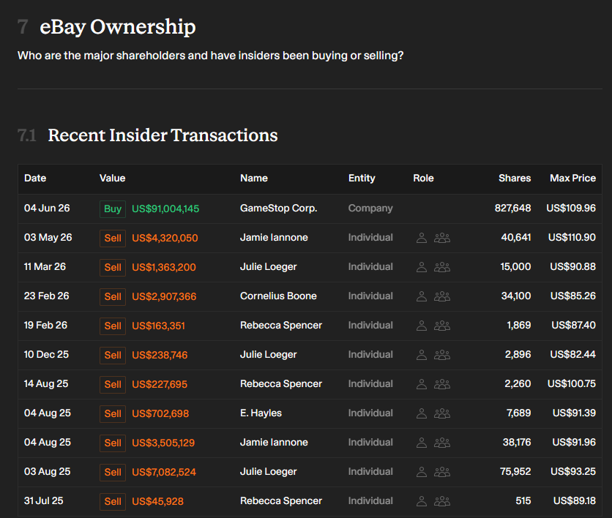Click person role icon in Cornelius Boone row
Image resolution: width=612 pixels, height=518 pixels.
422,296
